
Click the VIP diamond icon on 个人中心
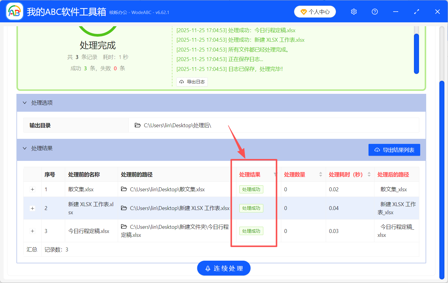point(304,11)
